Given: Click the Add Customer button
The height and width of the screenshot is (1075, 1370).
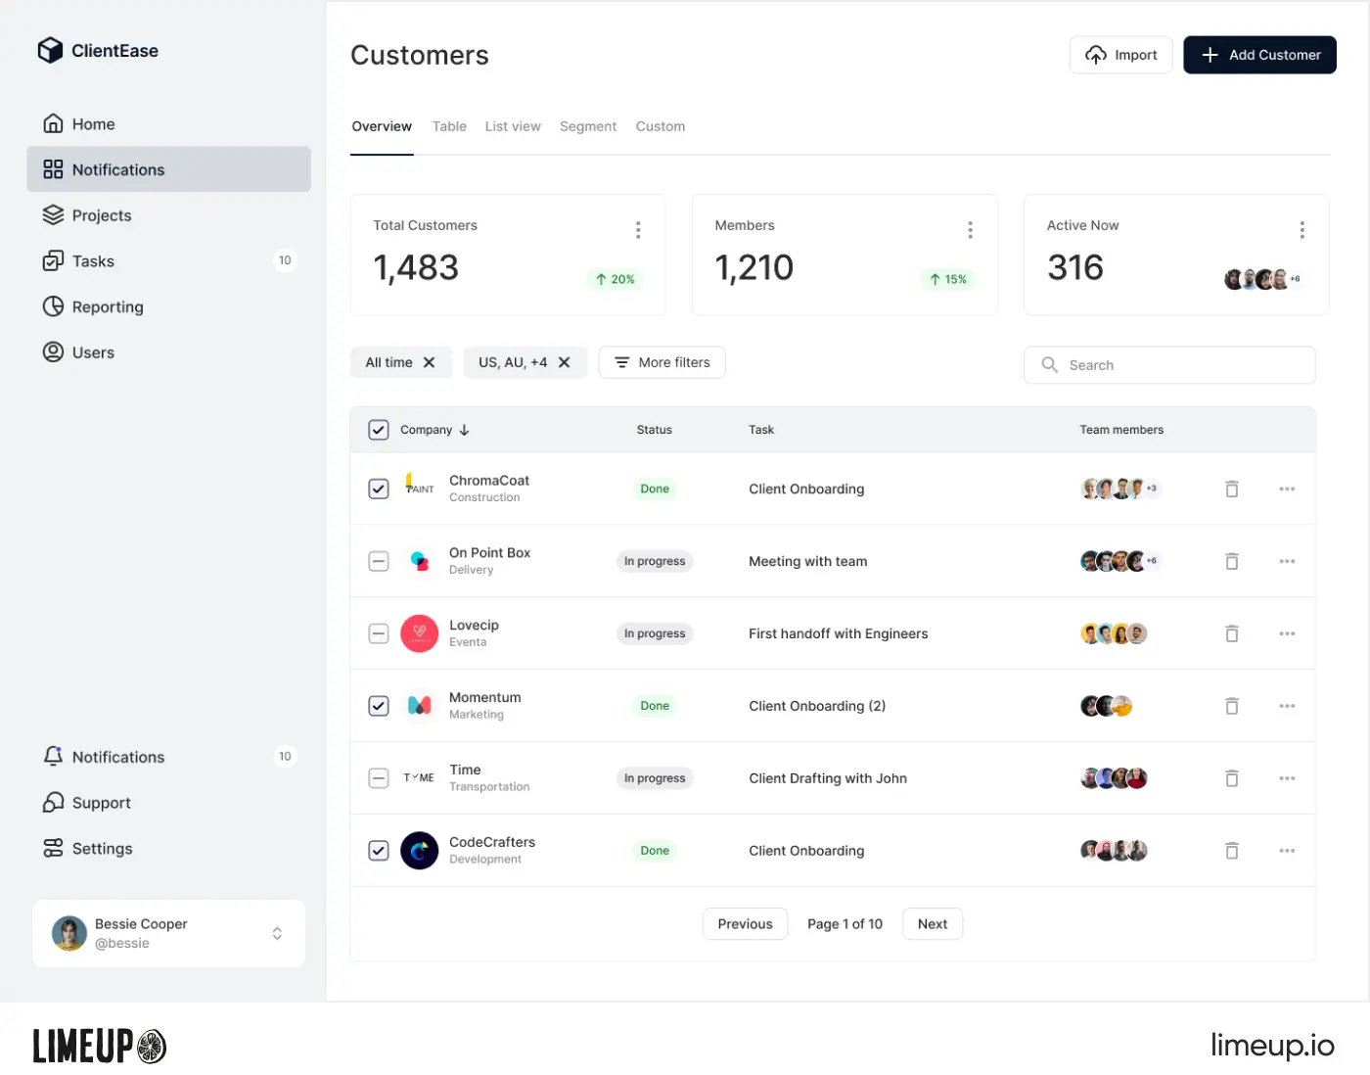Looking at the screenshot, I should click(x=1259, y=55).
